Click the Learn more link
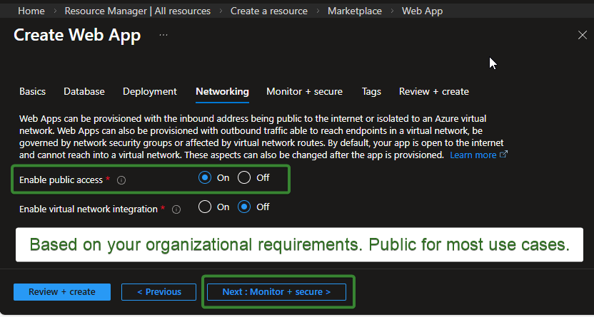Screen dimensions: 594x317 pyautogui.click(x=473, y=155)
